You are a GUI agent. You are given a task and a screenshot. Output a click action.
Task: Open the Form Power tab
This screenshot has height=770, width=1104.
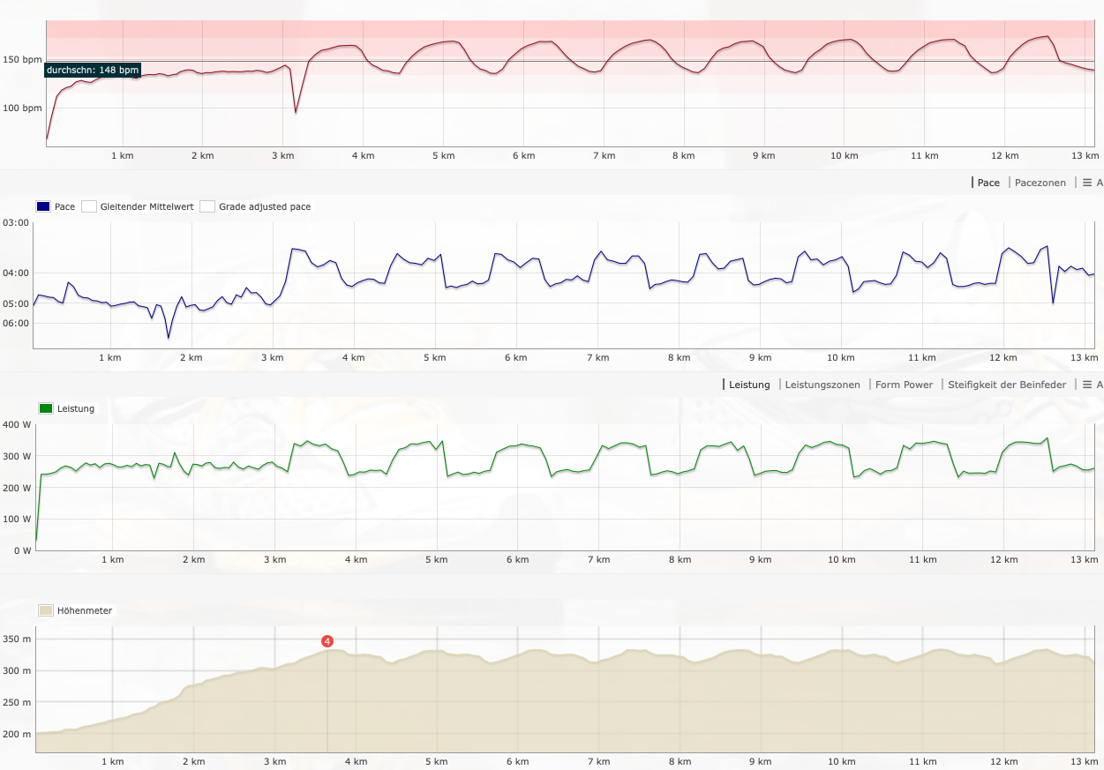click(x=904, y=385)
